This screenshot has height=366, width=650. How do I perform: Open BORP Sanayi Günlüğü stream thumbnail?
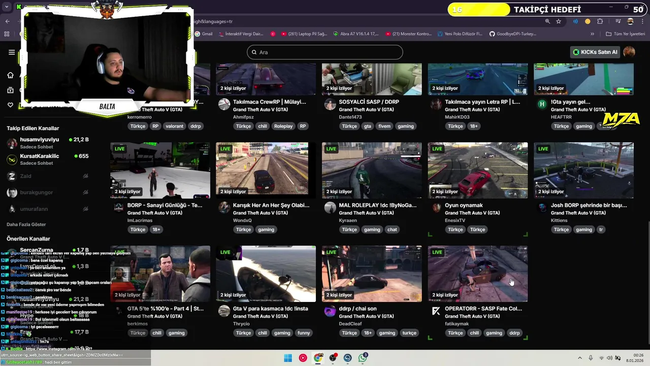pyautogui.click(x=160, y=170)
